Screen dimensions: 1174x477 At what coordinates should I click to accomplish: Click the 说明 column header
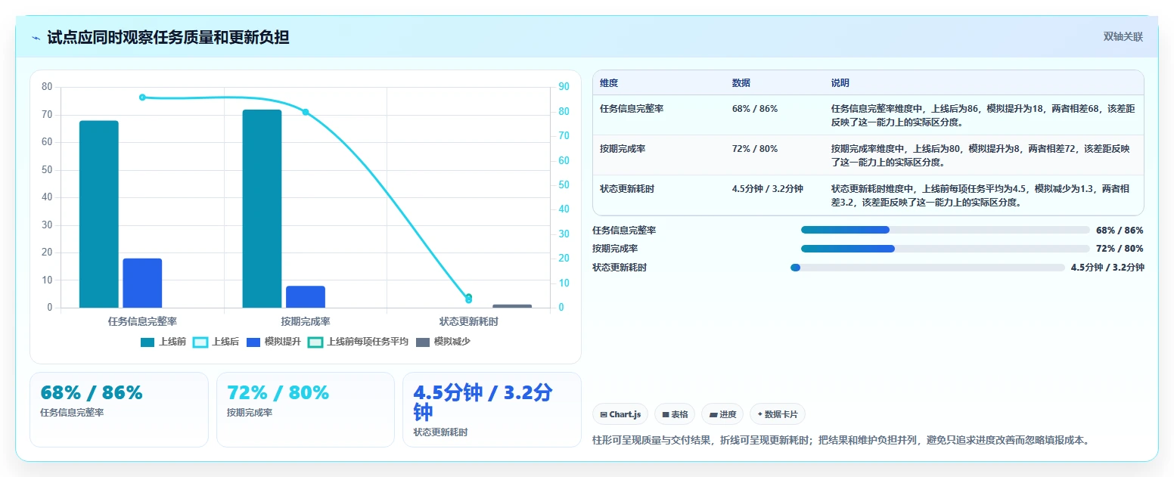point(840,83)
